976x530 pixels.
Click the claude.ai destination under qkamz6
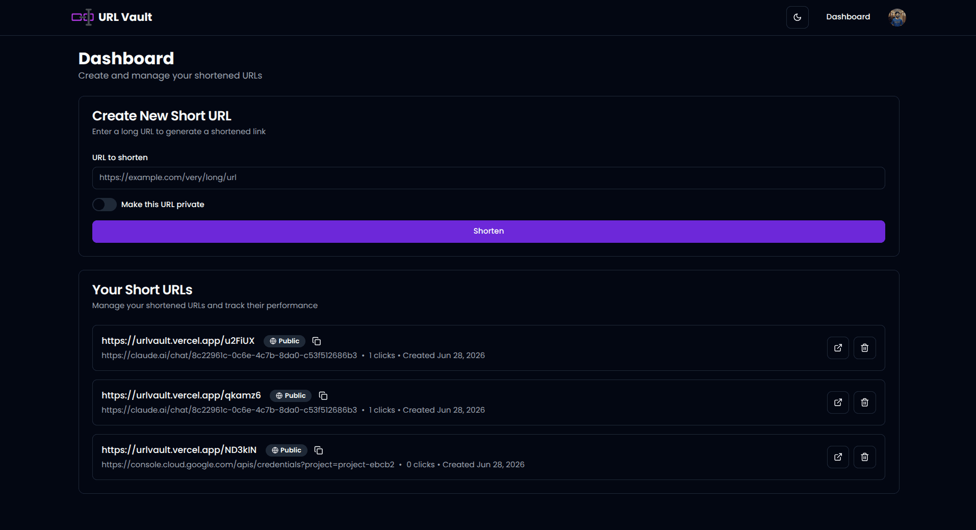coord(229,410)
